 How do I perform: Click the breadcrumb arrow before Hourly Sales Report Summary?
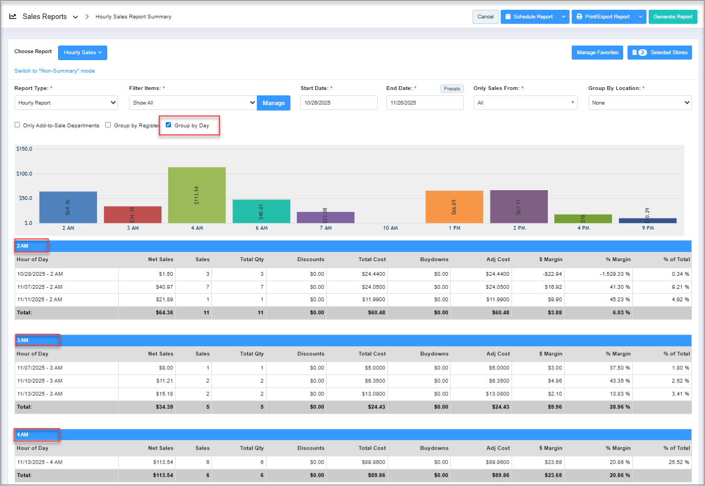87,17
